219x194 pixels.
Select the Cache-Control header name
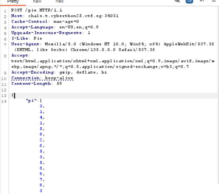coord(29,22)
